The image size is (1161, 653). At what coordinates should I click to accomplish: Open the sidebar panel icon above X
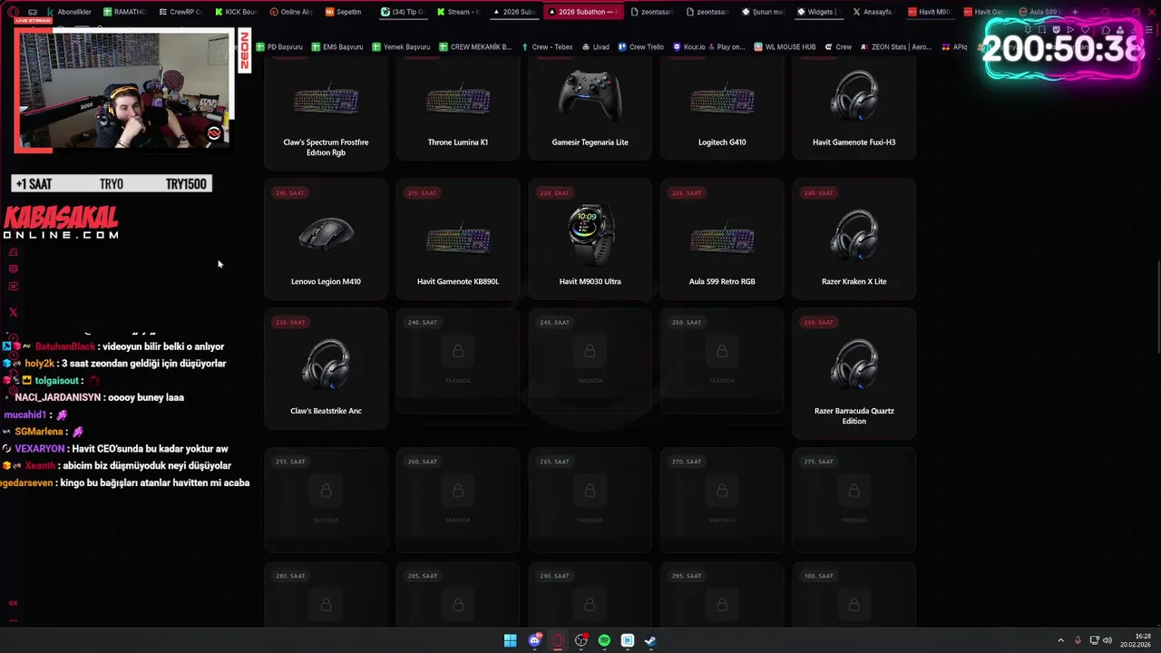pos(13,287)
